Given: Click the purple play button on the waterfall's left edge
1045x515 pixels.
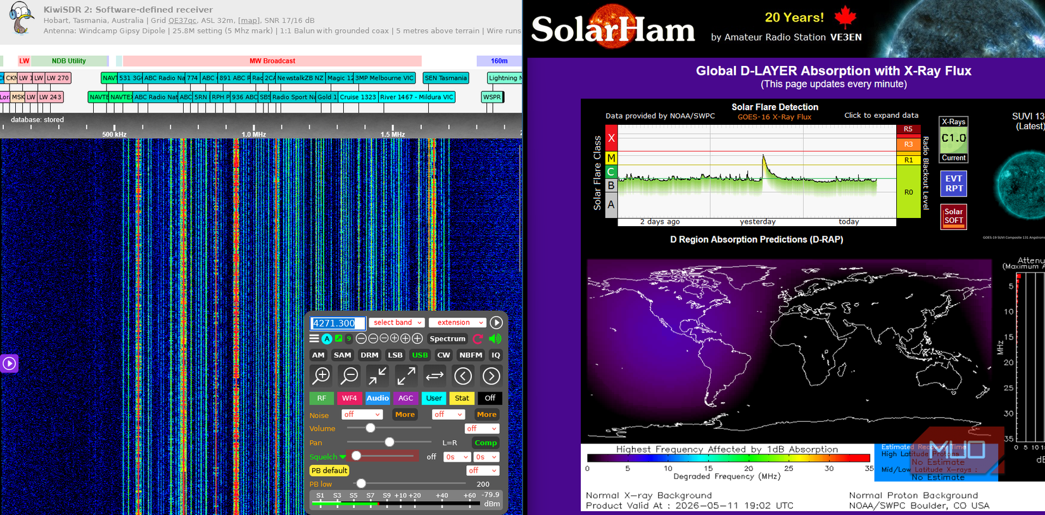Looking at the screenshot, I should [9, 363].
